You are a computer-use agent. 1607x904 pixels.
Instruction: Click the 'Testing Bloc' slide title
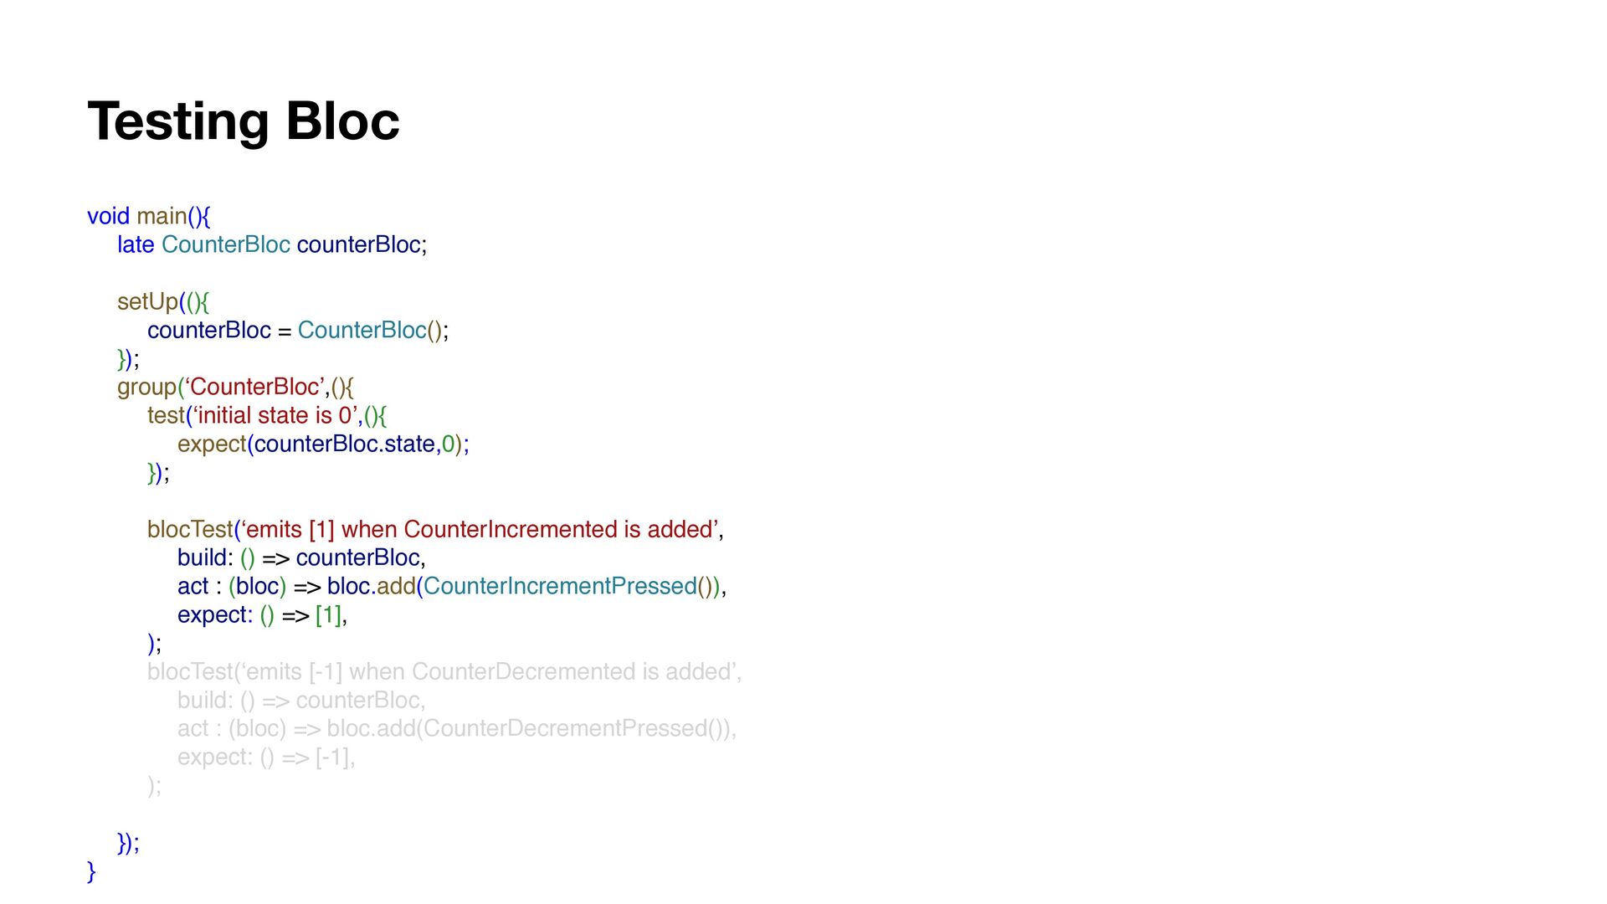244,122
